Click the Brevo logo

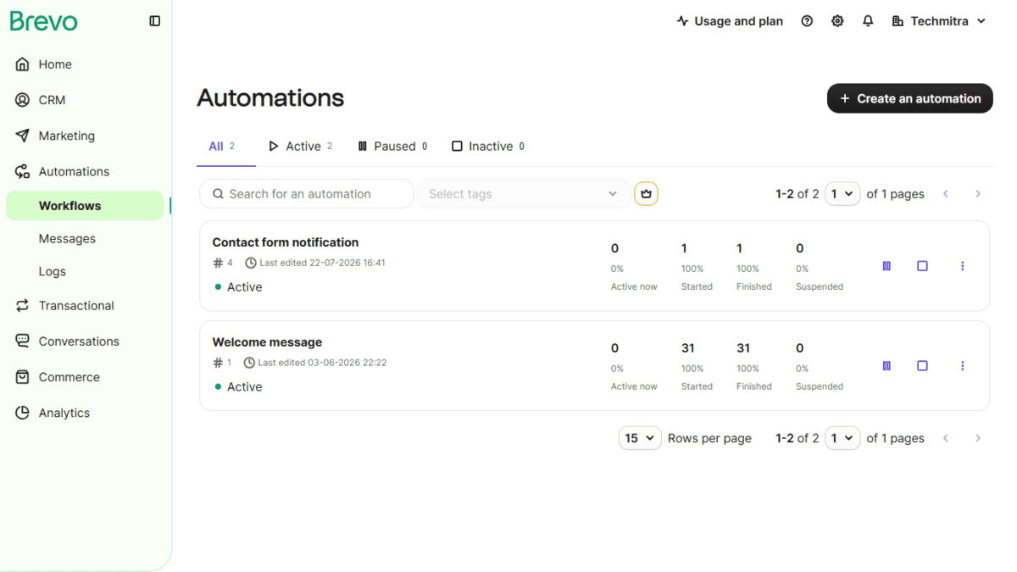pos(43,21)
